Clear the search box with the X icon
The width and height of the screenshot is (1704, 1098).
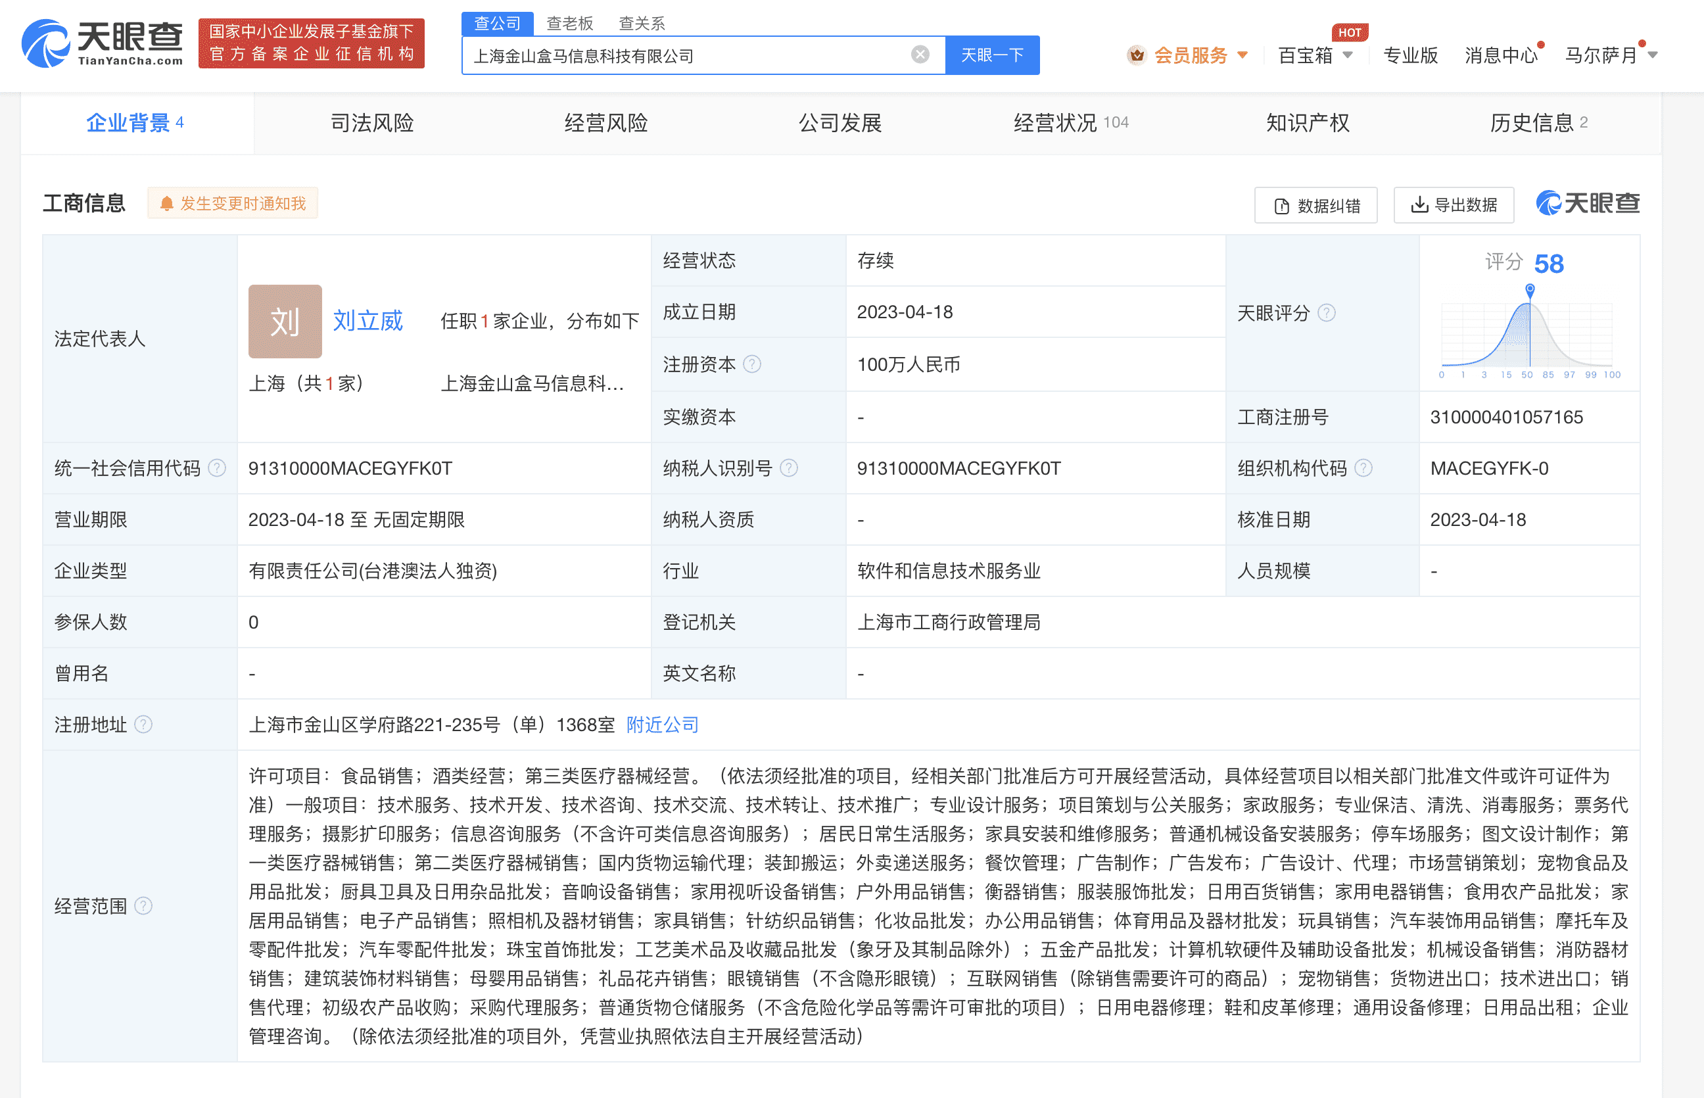click(x=920, y=54)
